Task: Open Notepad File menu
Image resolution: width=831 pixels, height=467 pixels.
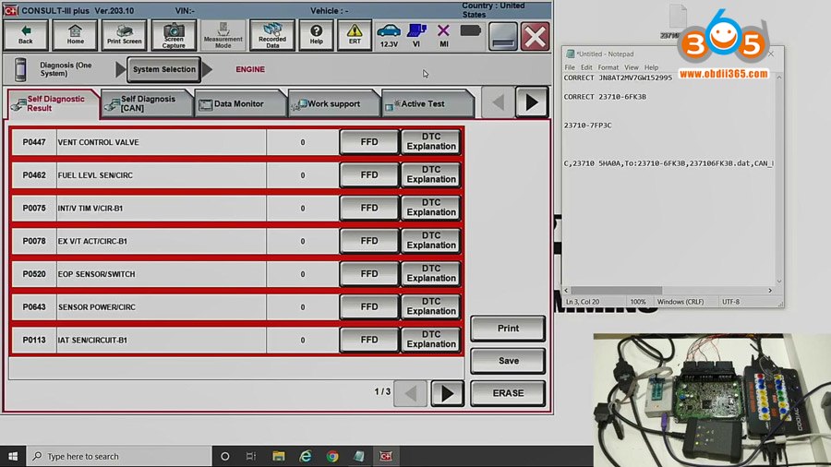Action: (x=570, y=67)
